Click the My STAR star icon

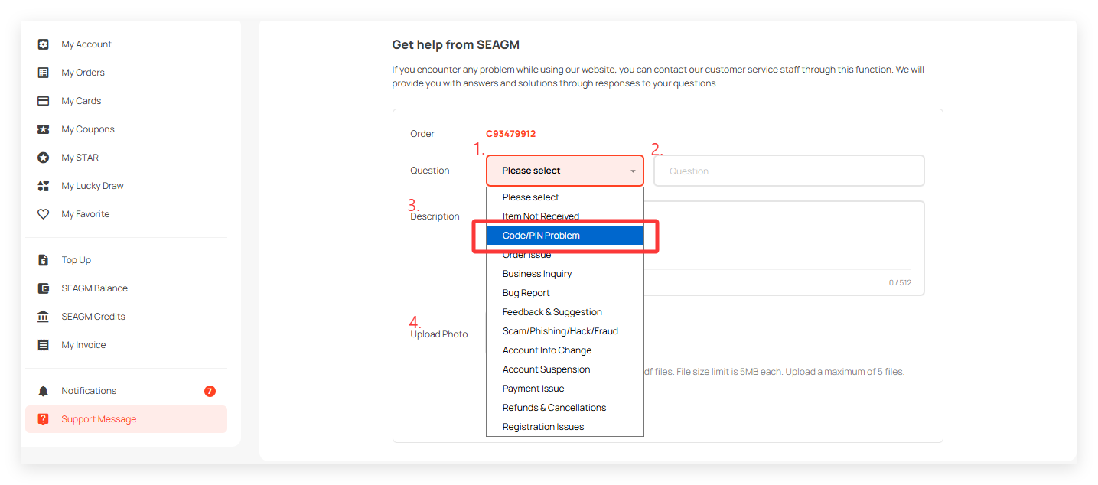[x=44, y=158]
